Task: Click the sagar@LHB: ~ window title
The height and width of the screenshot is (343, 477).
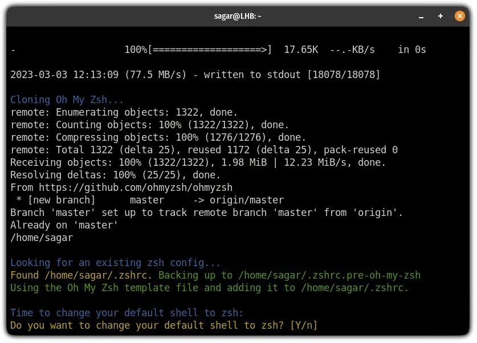Action: tap(238, 16)
